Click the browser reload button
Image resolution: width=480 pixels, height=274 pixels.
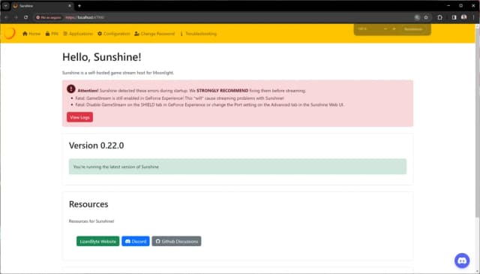(x=25, y=17)
